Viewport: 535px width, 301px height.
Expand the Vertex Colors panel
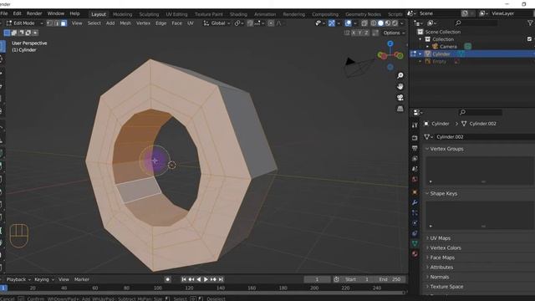point(446,247)
